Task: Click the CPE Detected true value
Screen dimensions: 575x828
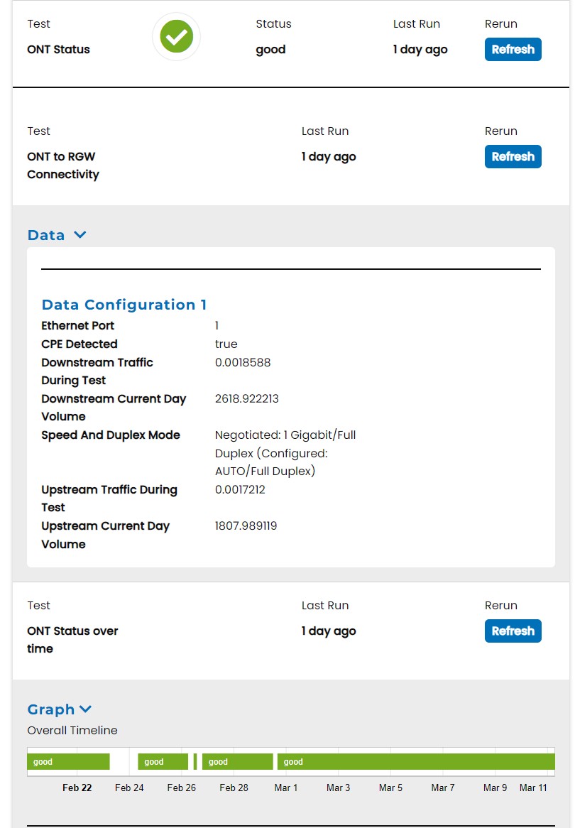Action: [x=226, y=344]
